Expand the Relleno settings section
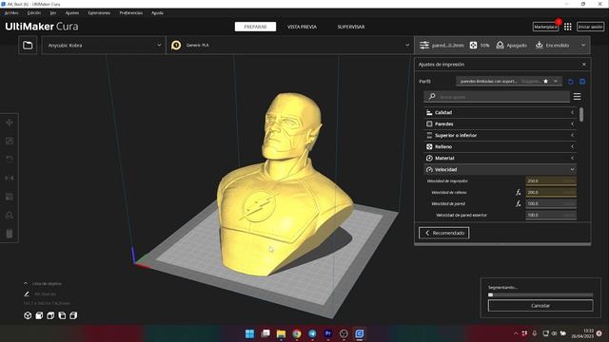The width and height of the screenshot is (609, 342). pos(500,146)
